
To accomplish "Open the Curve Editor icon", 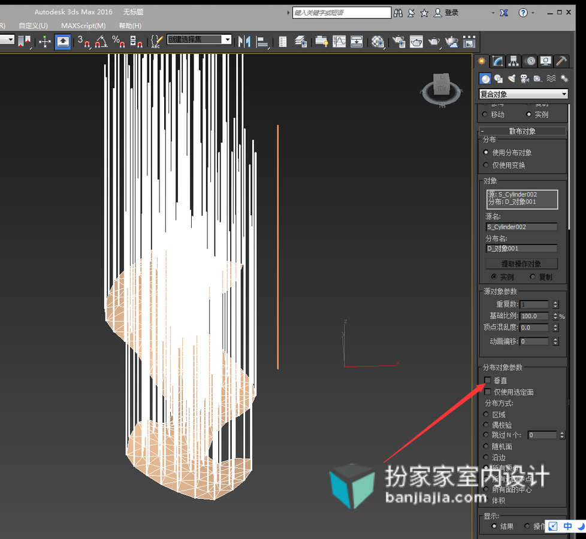I will (339, 41).
